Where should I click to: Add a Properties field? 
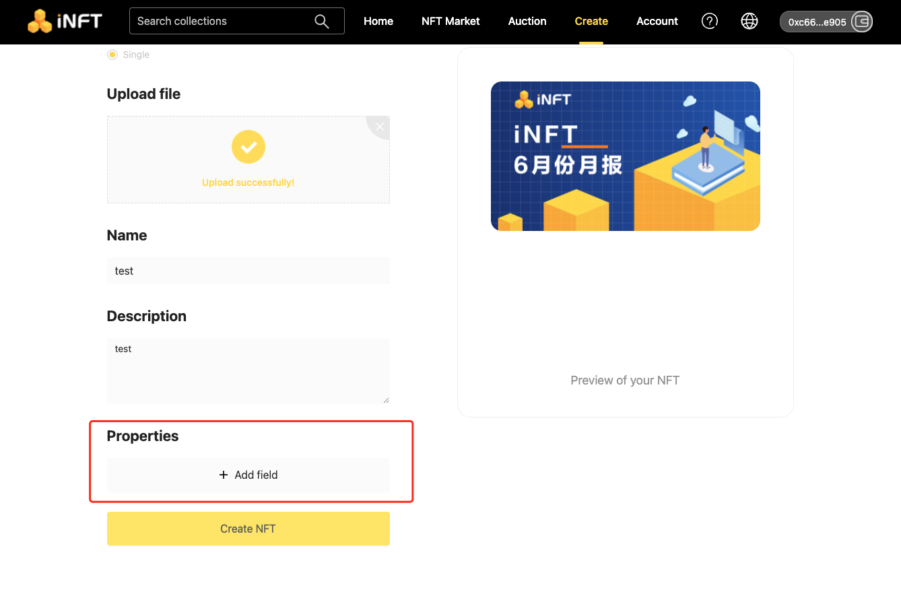click(248, 475)
